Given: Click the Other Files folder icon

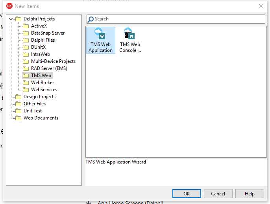Looking at the screenshot, I should tap(18, 104).
